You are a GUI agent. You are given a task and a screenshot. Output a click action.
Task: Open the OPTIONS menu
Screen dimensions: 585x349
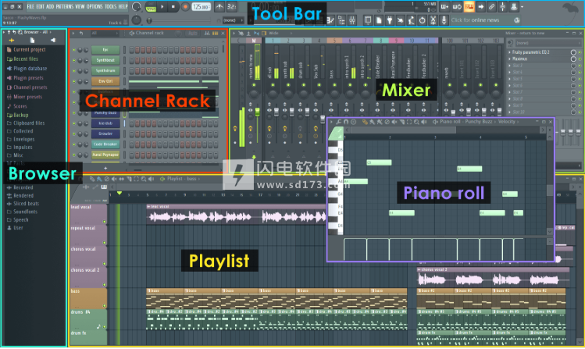pos(95,6)
